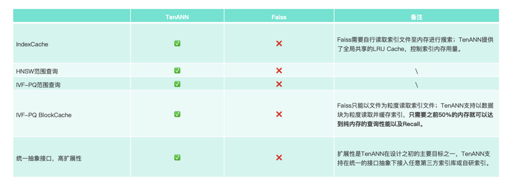The width and height of the screenshot is (511, 193).
Task: Click red X for IVF-PQ BlockCache row
Action: pos(279,114)
